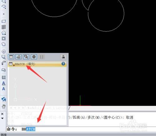The image size is (156, 136).
Task: Select the donut ring tool
Action: click(x=4, y=51)
